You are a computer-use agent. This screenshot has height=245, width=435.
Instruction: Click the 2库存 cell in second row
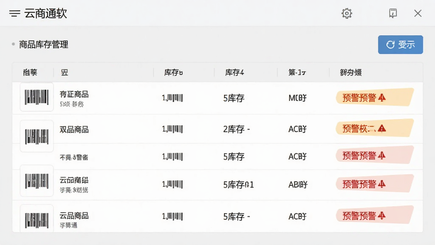tap(237, 129)
